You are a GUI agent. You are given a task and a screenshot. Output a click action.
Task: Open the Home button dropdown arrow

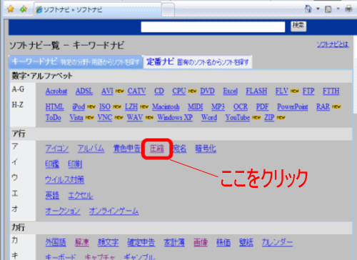tap(318, 9)
